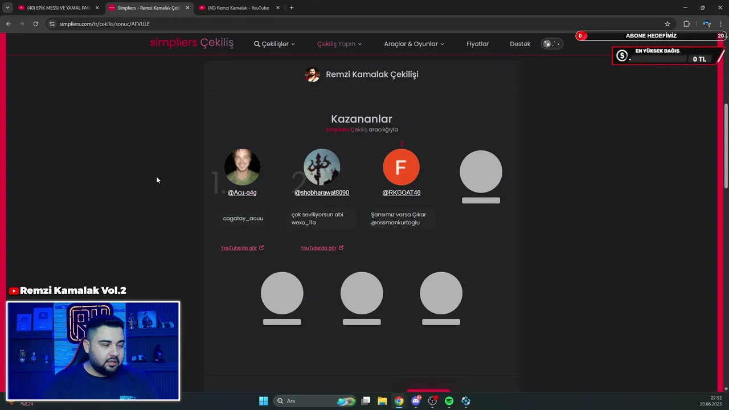This screenshot has height=410, width=729.
Task: Select the Simpliers Remzi Kamalak Çekilişi tab
Action: tap(148, 8)
